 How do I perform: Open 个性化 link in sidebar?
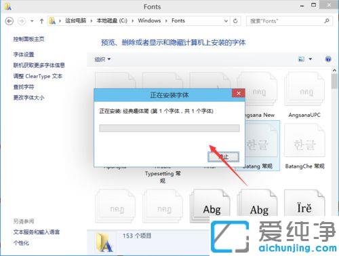pos(21,243)
